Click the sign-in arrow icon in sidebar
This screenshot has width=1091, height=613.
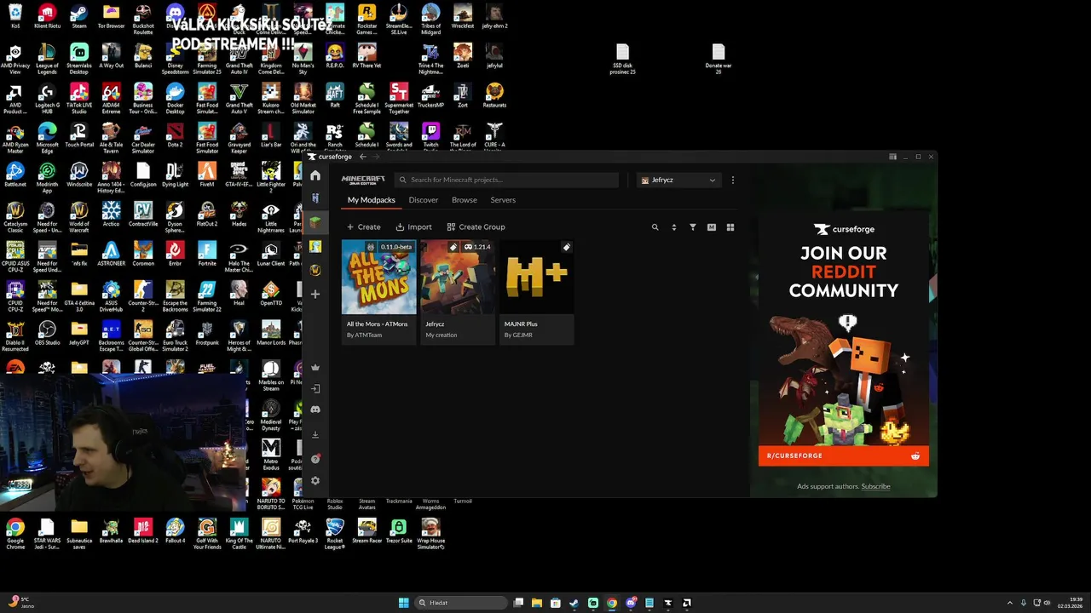click(315, 388)
